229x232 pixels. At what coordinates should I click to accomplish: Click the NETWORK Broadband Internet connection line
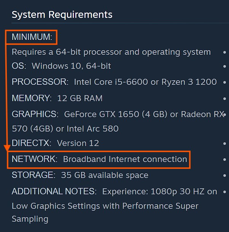99,159
